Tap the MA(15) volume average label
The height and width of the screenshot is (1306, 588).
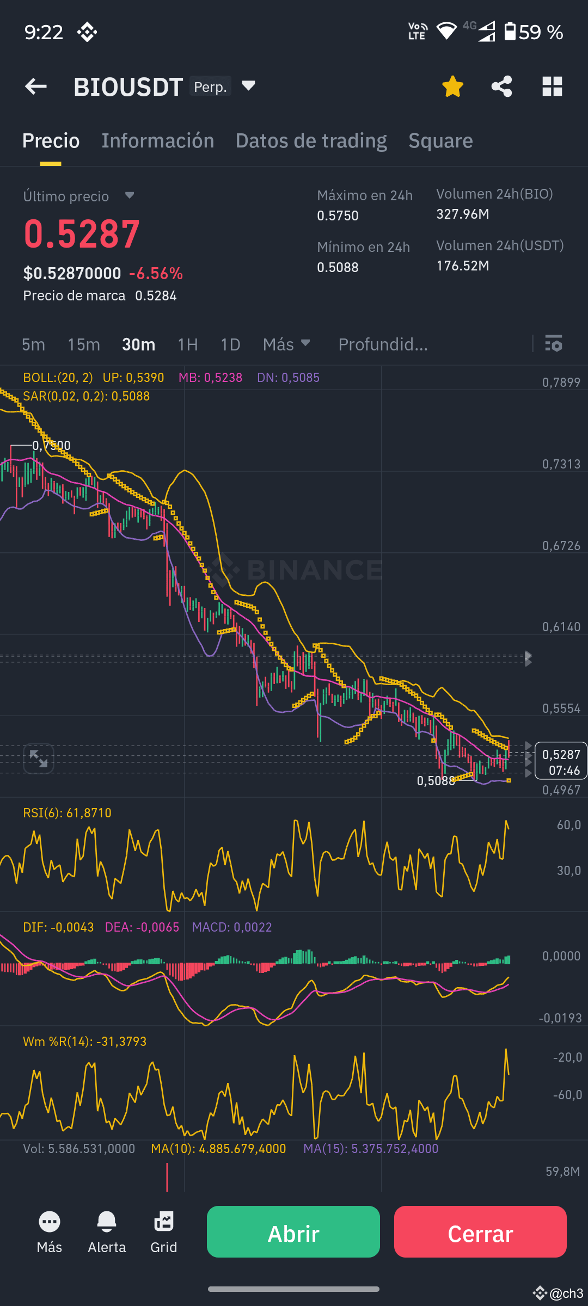point(371,1149)
